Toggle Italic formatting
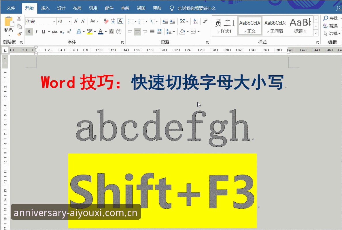342x230 pixels. pyautogui.click(x=36, y=32)
